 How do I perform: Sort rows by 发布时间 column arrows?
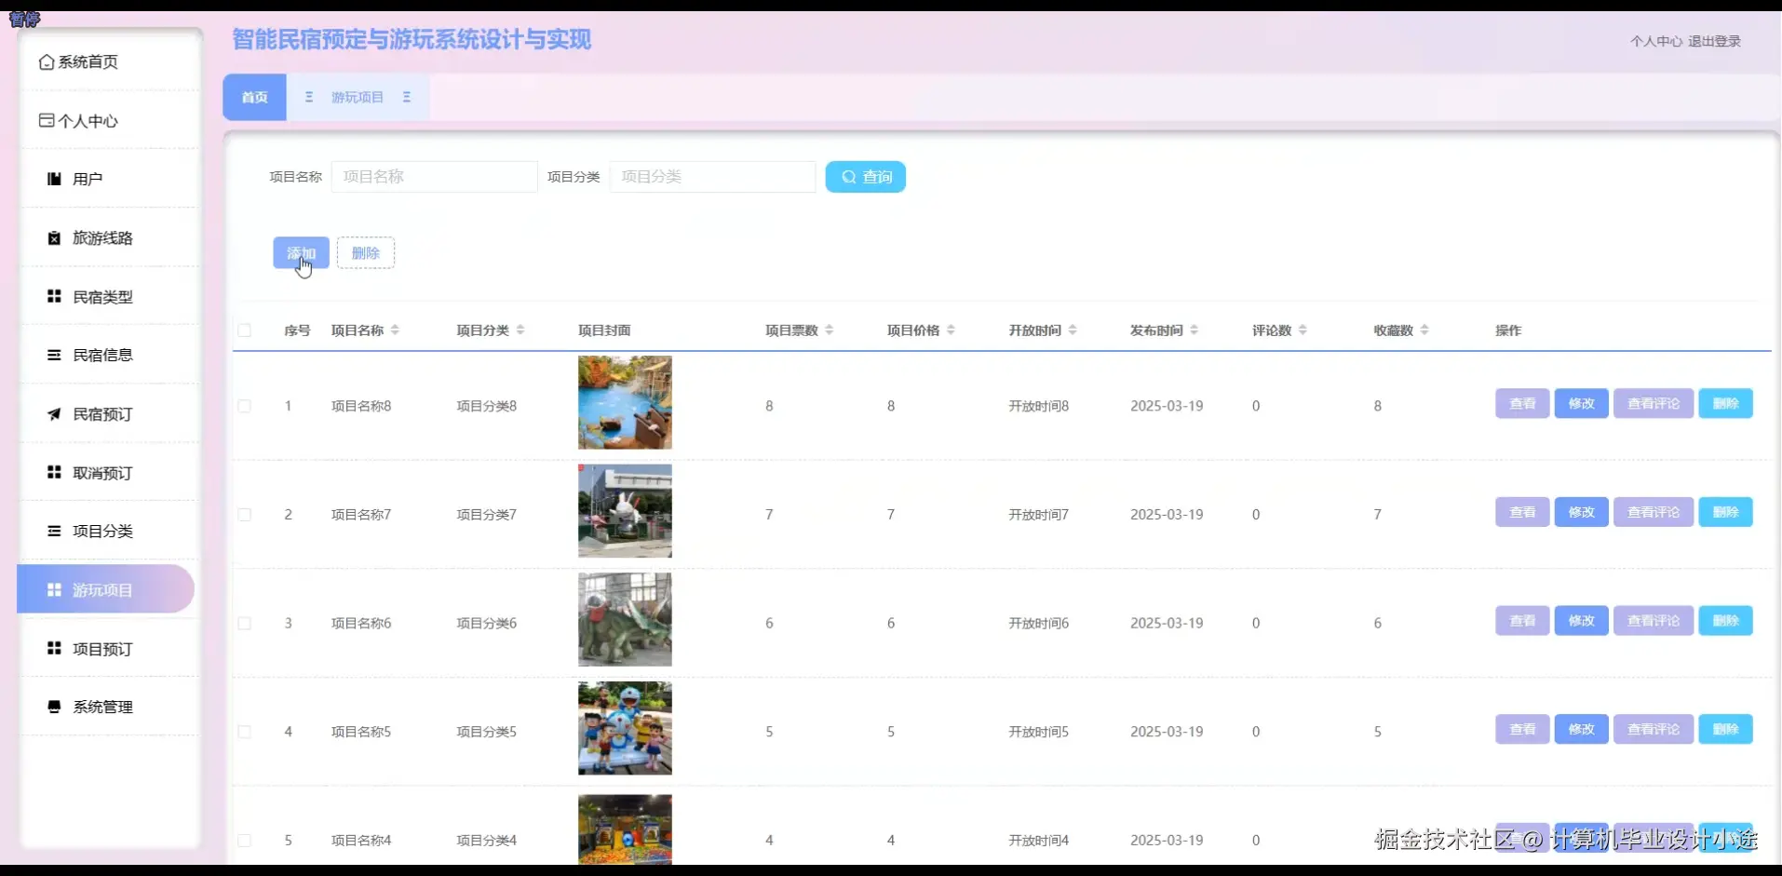1196,329
